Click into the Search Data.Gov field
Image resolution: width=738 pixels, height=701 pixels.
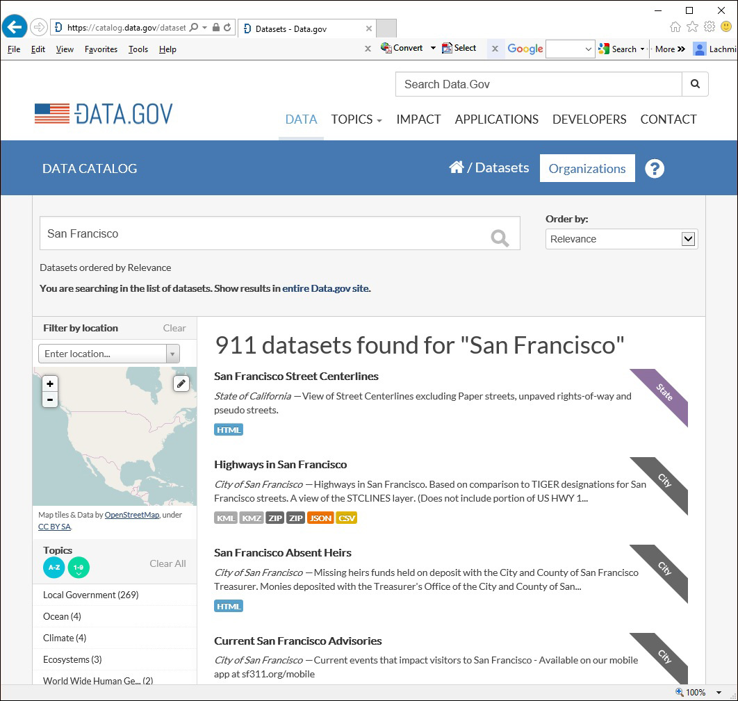[x=539, y=84]
